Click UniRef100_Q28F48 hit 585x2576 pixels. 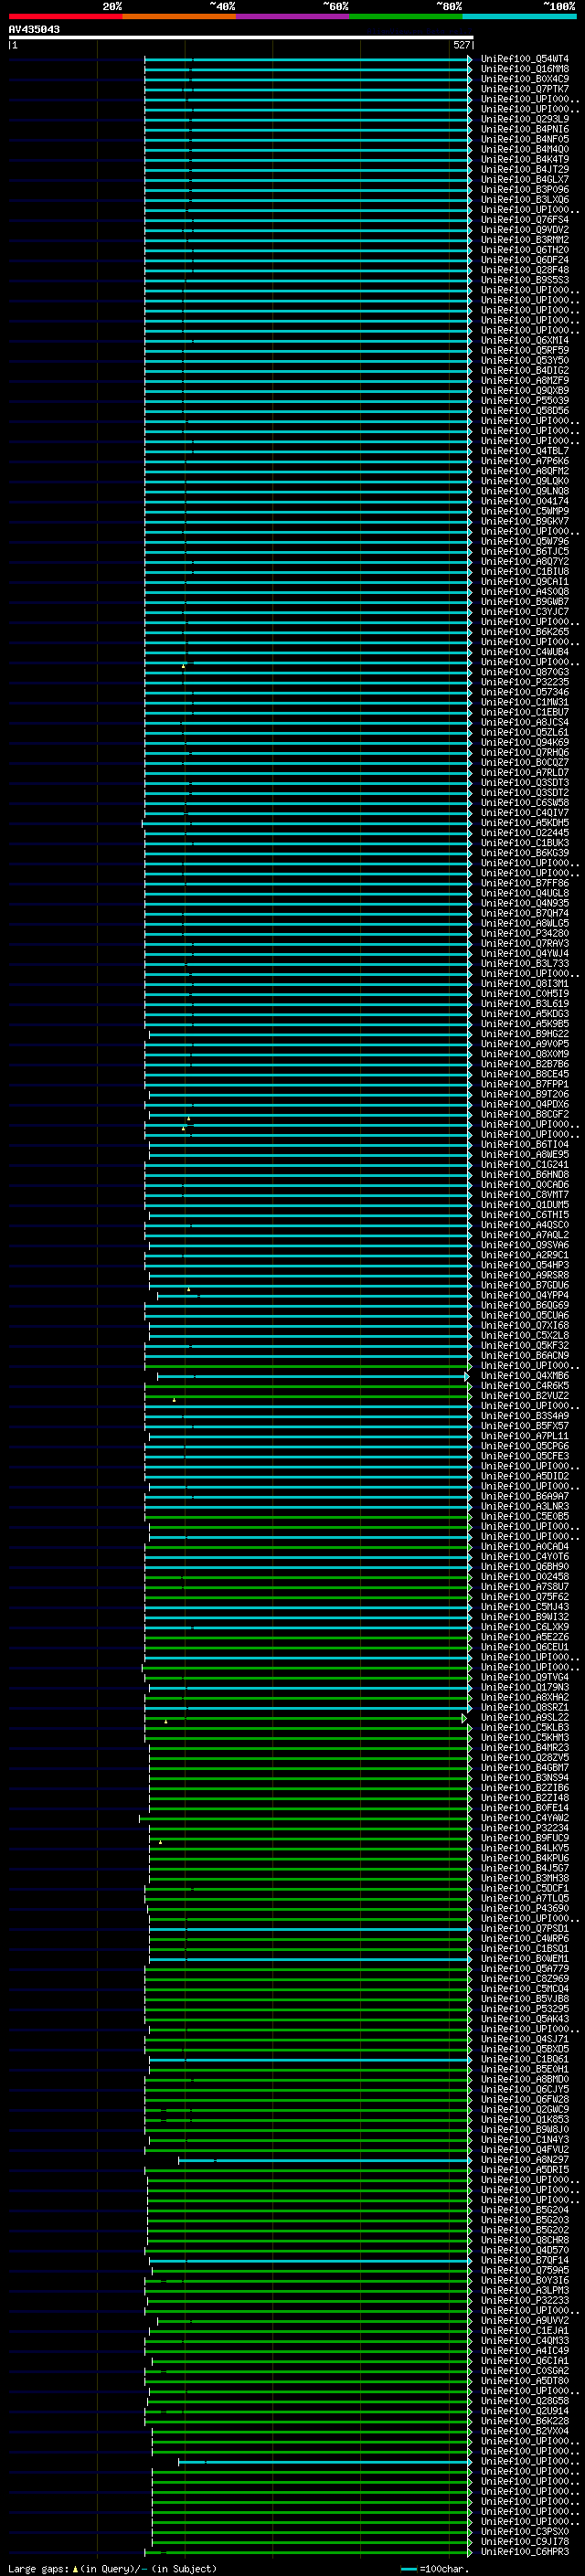click(525, 270)
